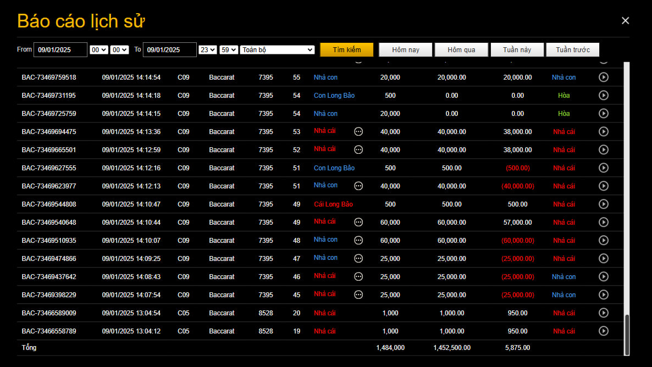Open the Toàn bộ filter dropdown
This screenshot has width=652, height=367.
click(277, 50)
